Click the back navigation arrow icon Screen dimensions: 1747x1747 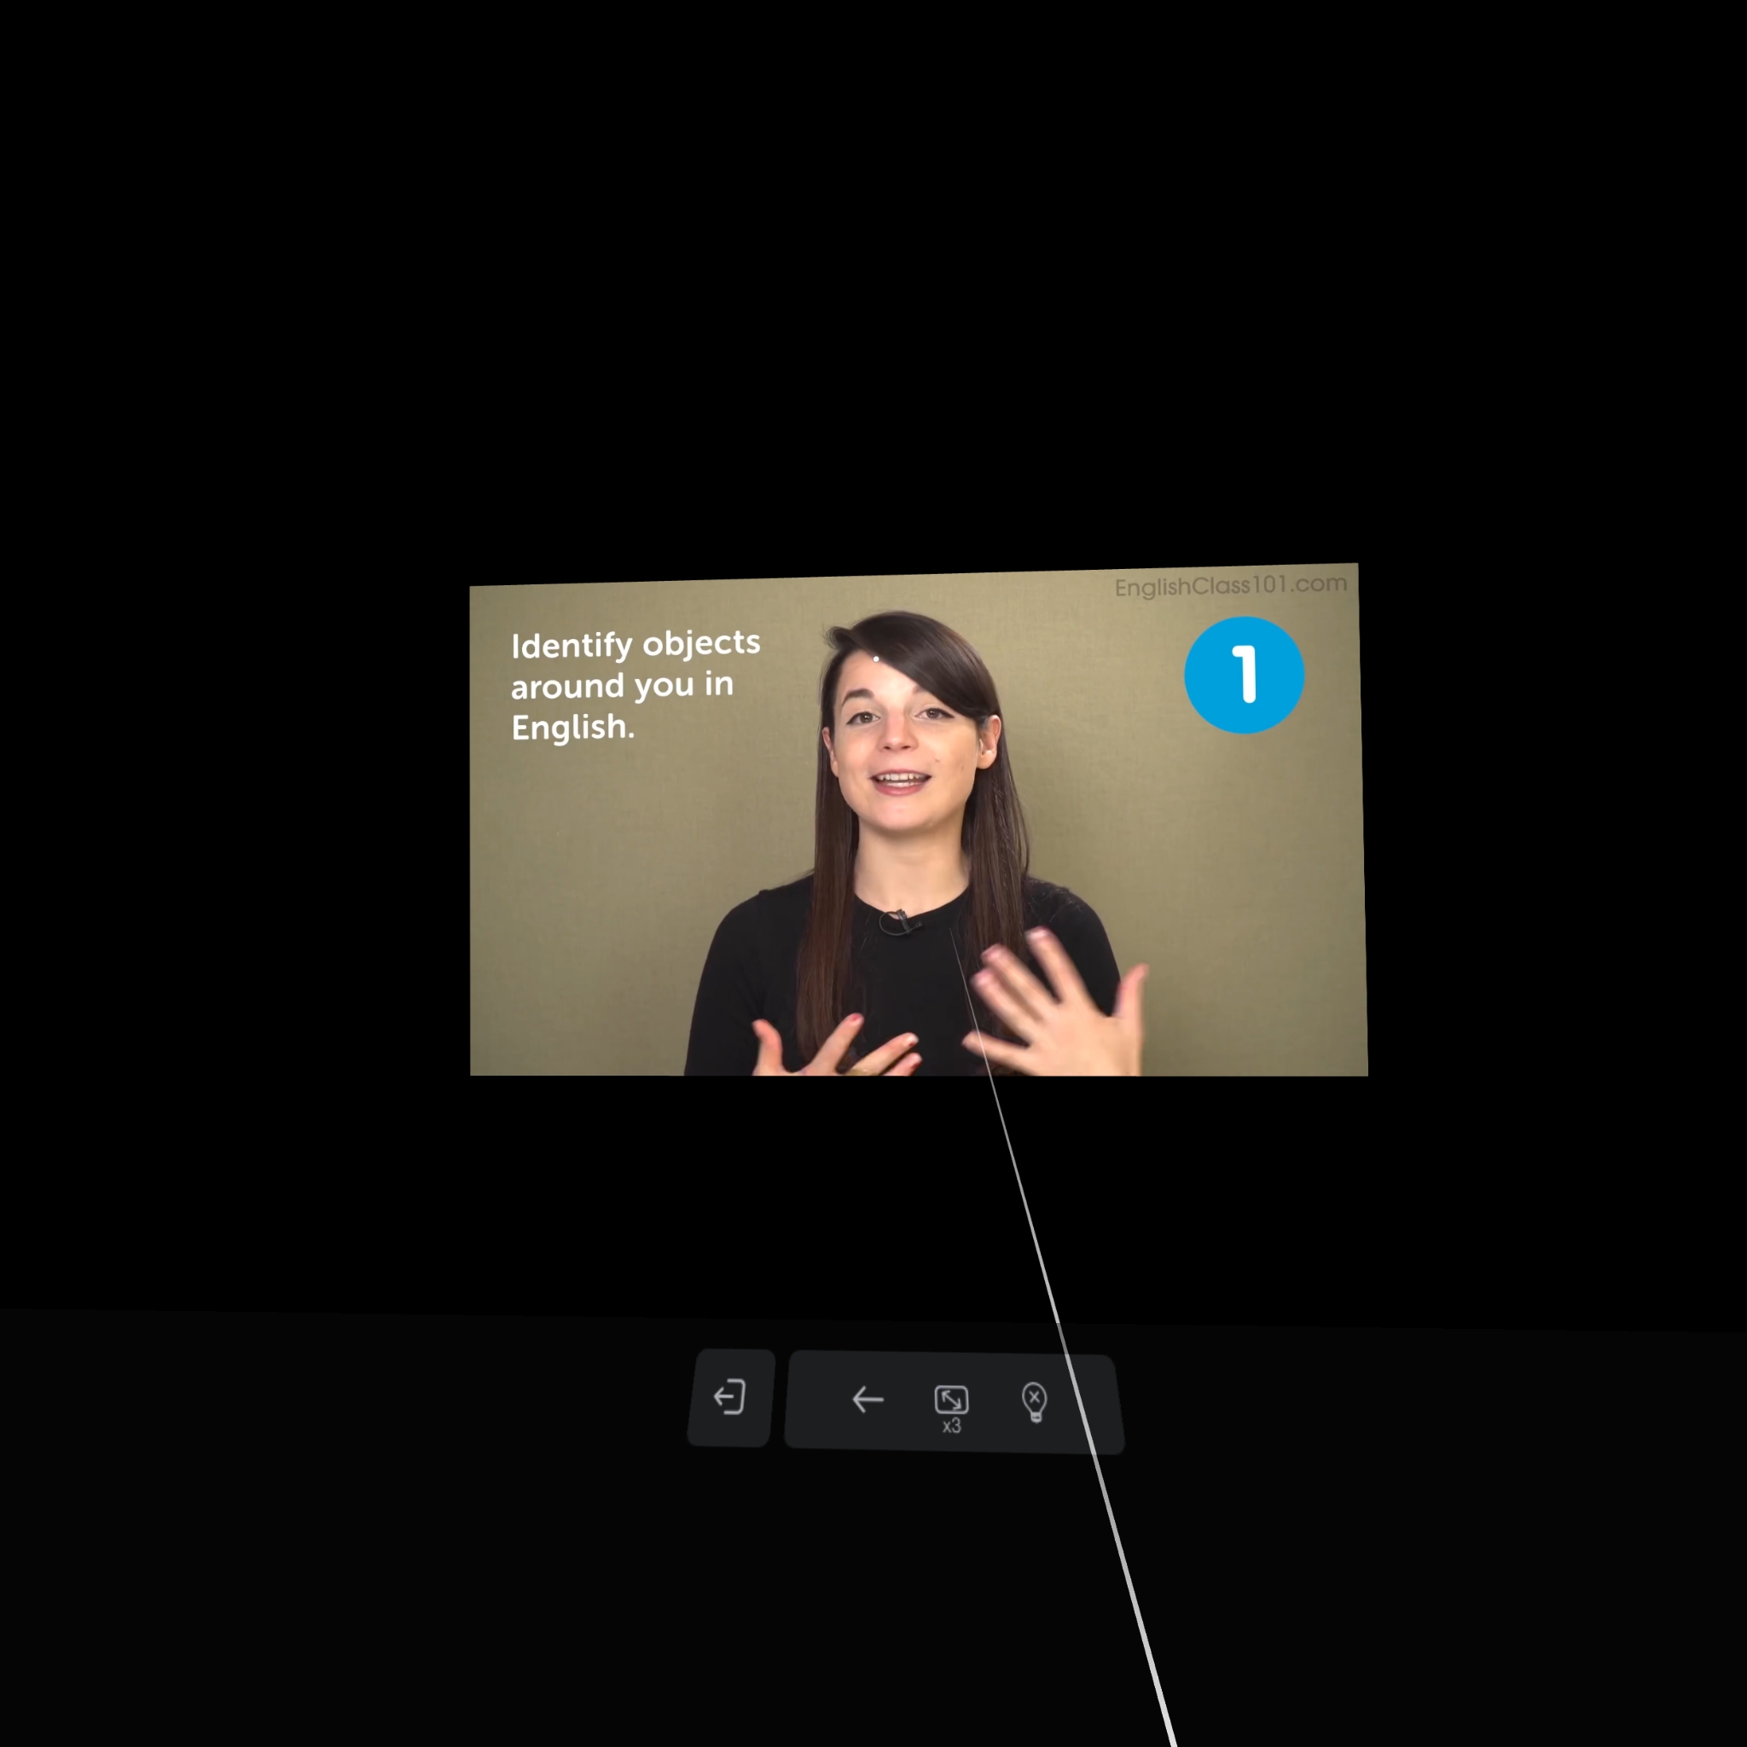[x=864, y=1398]
